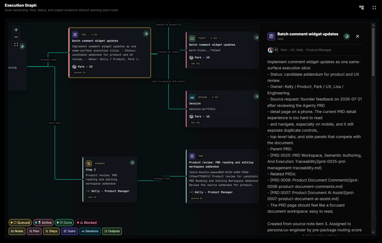This screenshot has width=382, height=243.
Task: Toggle the Steps node type filter
Action: point(51,231)
